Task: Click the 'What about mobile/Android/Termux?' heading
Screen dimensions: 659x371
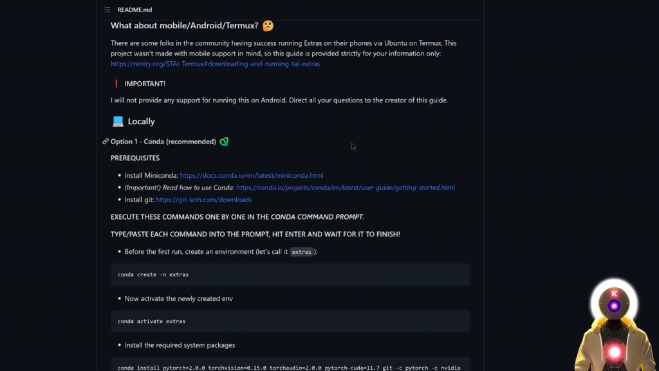Action: tap(184, 26)
